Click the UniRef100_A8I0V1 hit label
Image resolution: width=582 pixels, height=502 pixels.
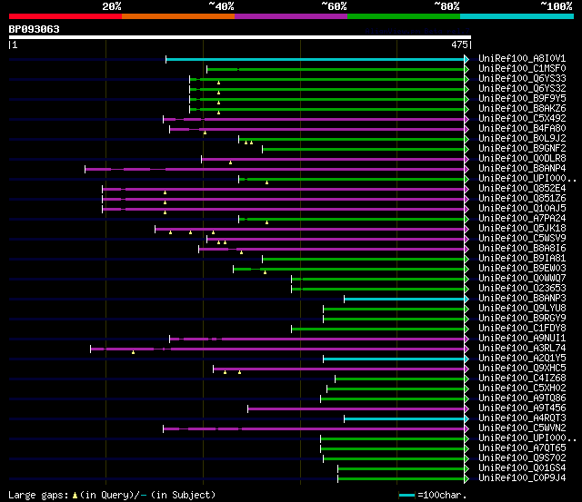pyautogui.click(x=522, y=58)
